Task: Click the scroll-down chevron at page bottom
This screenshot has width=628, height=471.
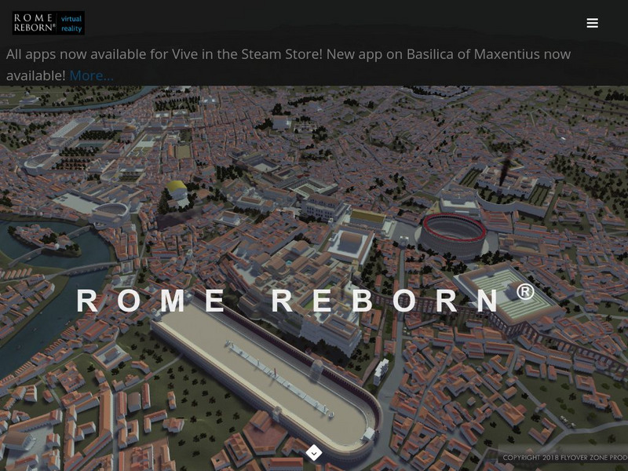Action: [x=314, y=453]
